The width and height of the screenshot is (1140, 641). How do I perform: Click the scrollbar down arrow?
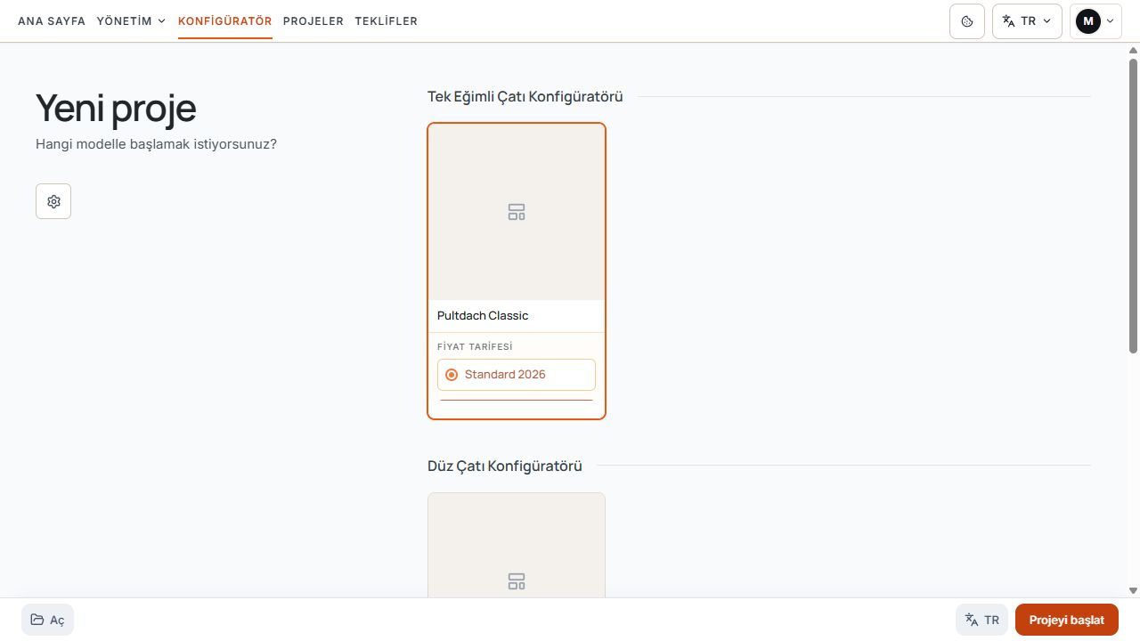click(x=1133, y=590)
